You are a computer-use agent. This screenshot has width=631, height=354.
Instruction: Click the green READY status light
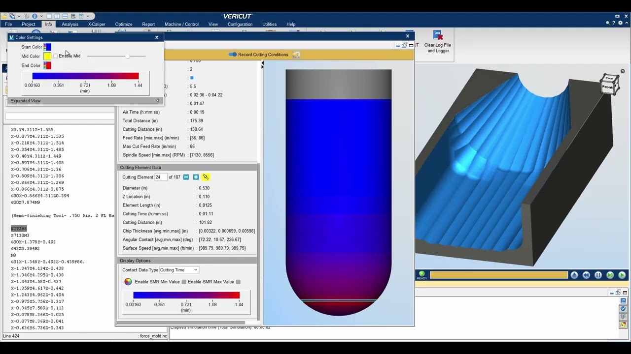[421, 274]
